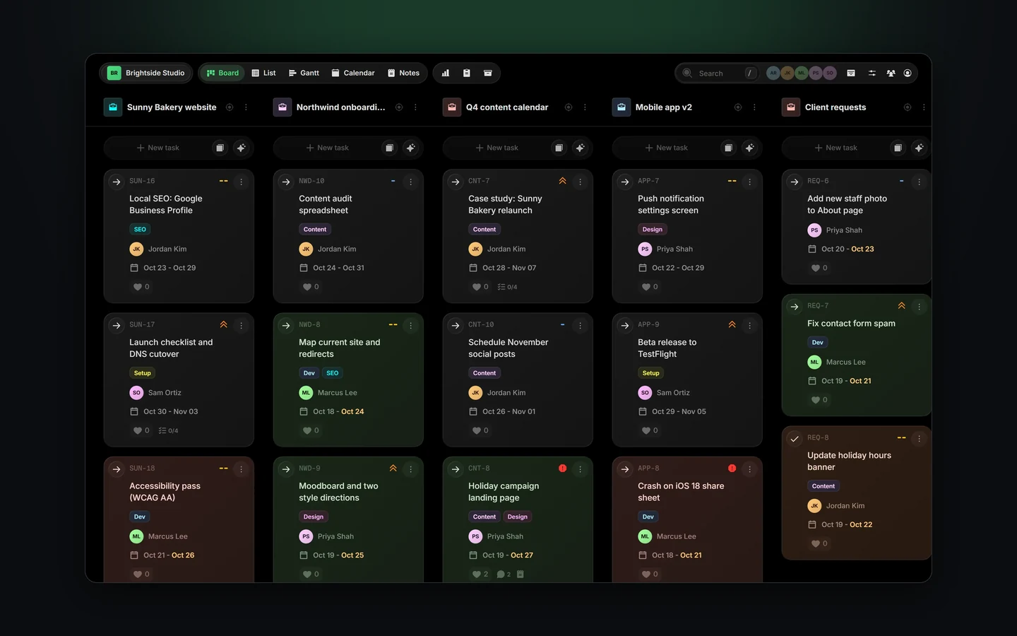Click the urgent red priority dot on CNT-8

point(562,468)
